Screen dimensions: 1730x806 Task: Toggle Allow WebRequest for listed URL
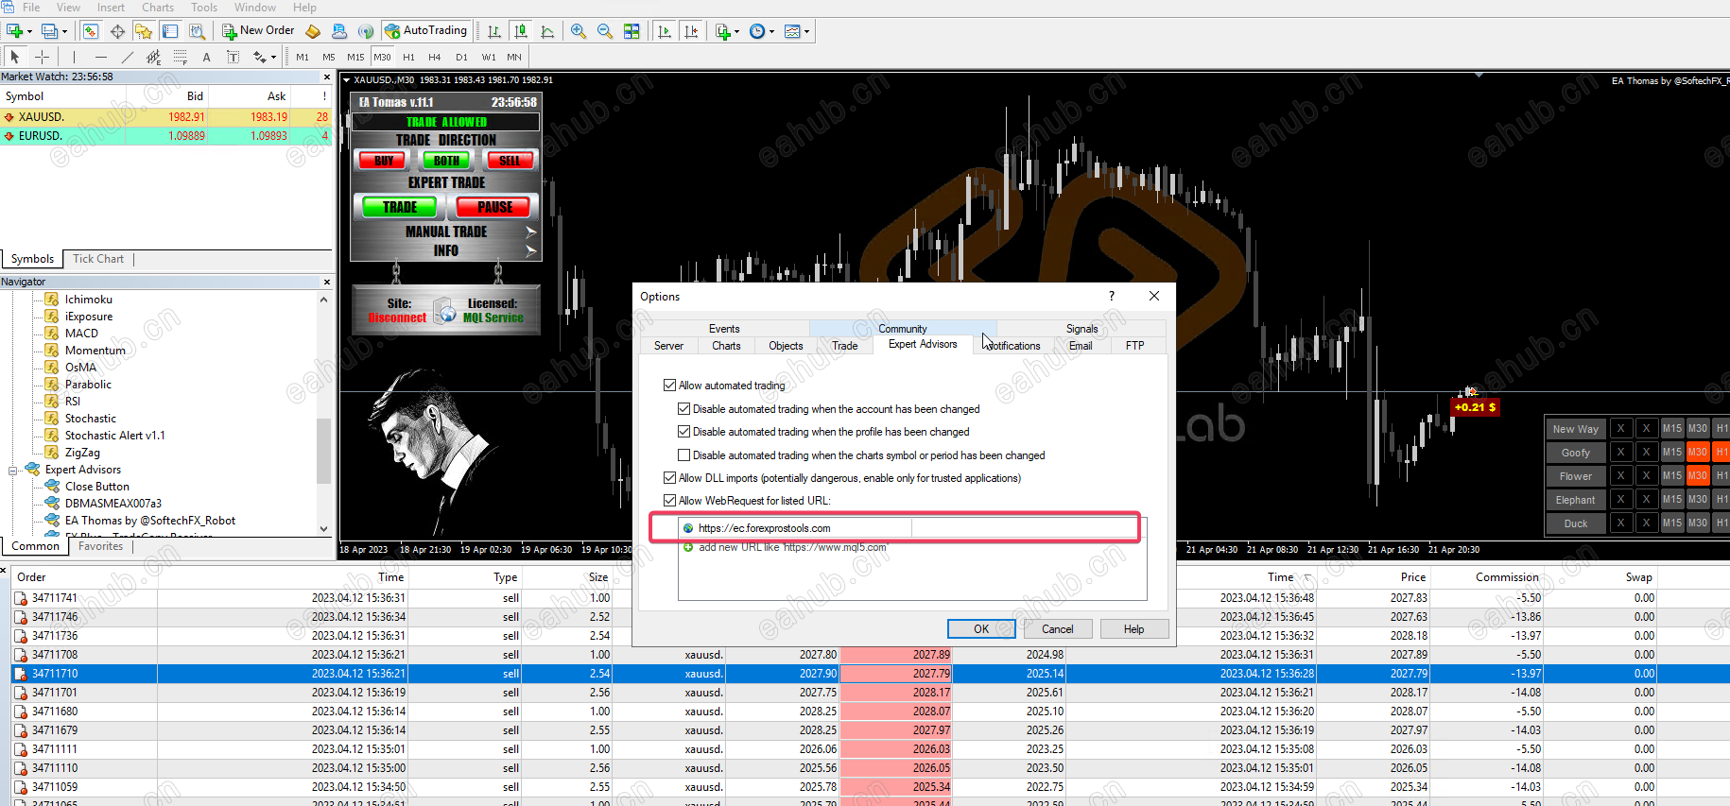coord(670,501)
